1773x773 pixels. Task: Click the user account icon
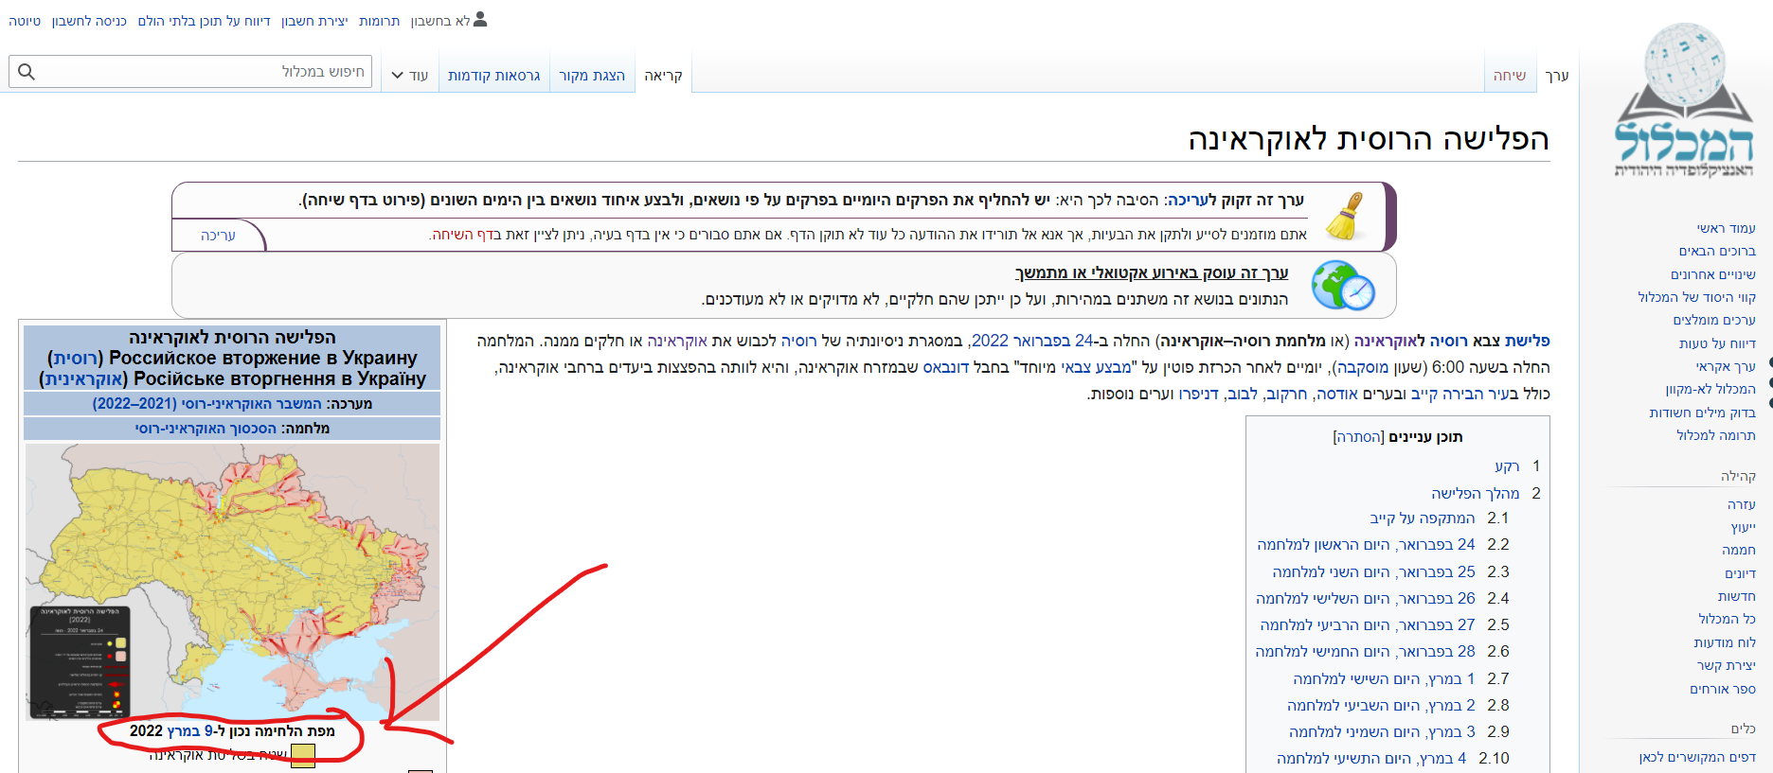pos(480,19)
